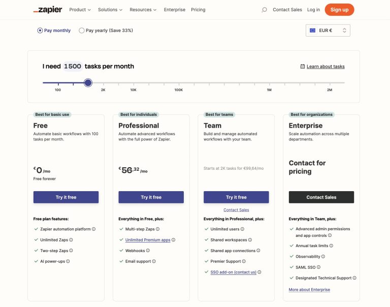Click Try it free on the Free plan
The image size is (390, 307).
click(x=66, y=197)
